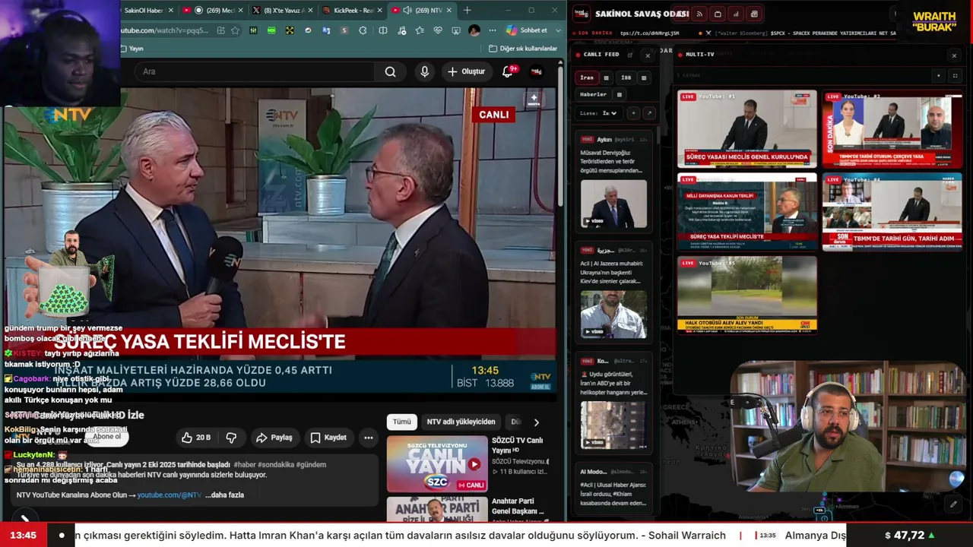Switch to the KickPeek browser tab
The image size is (973, 547).
352,11
